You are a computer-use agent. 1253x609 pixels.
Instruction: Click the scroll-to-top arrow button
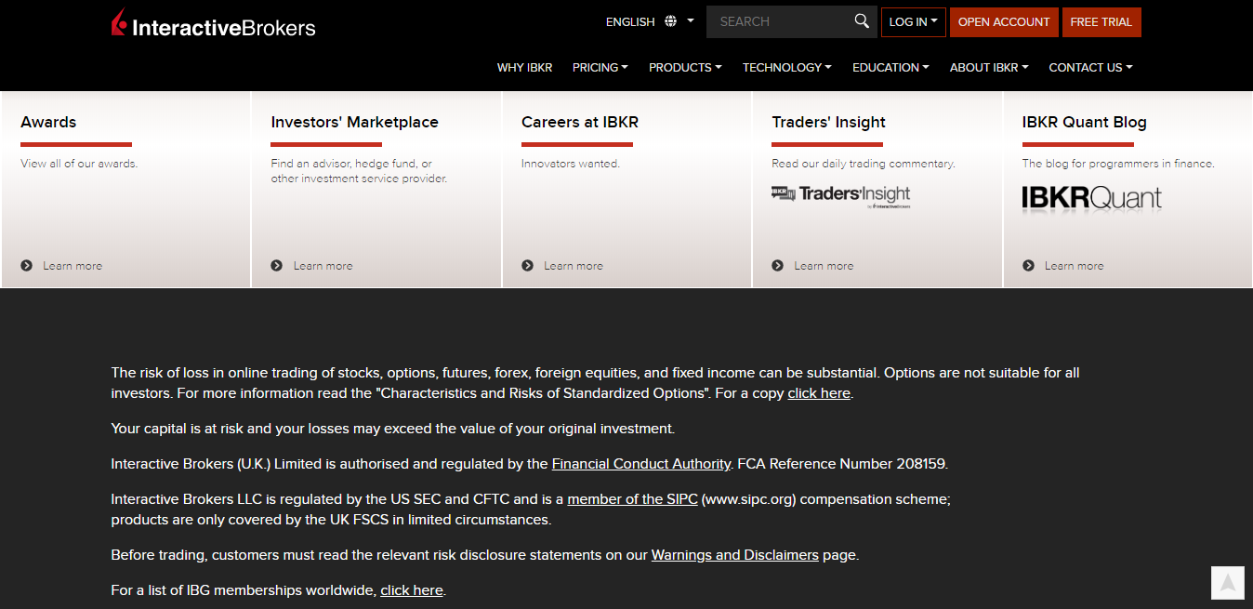(x=1227, y=582)
